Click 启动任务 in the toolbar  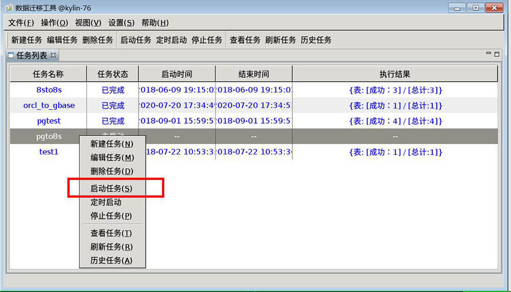[136, 40]
